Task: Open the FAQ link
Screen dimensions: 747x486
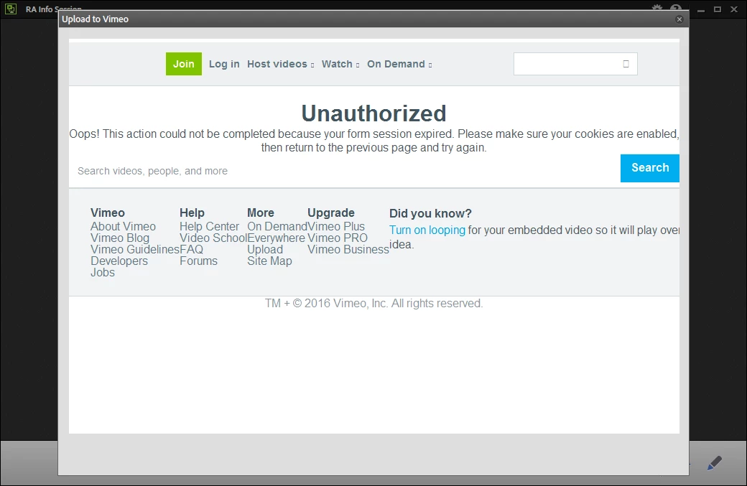Action: pyautogui.click(x=191, y=249)
